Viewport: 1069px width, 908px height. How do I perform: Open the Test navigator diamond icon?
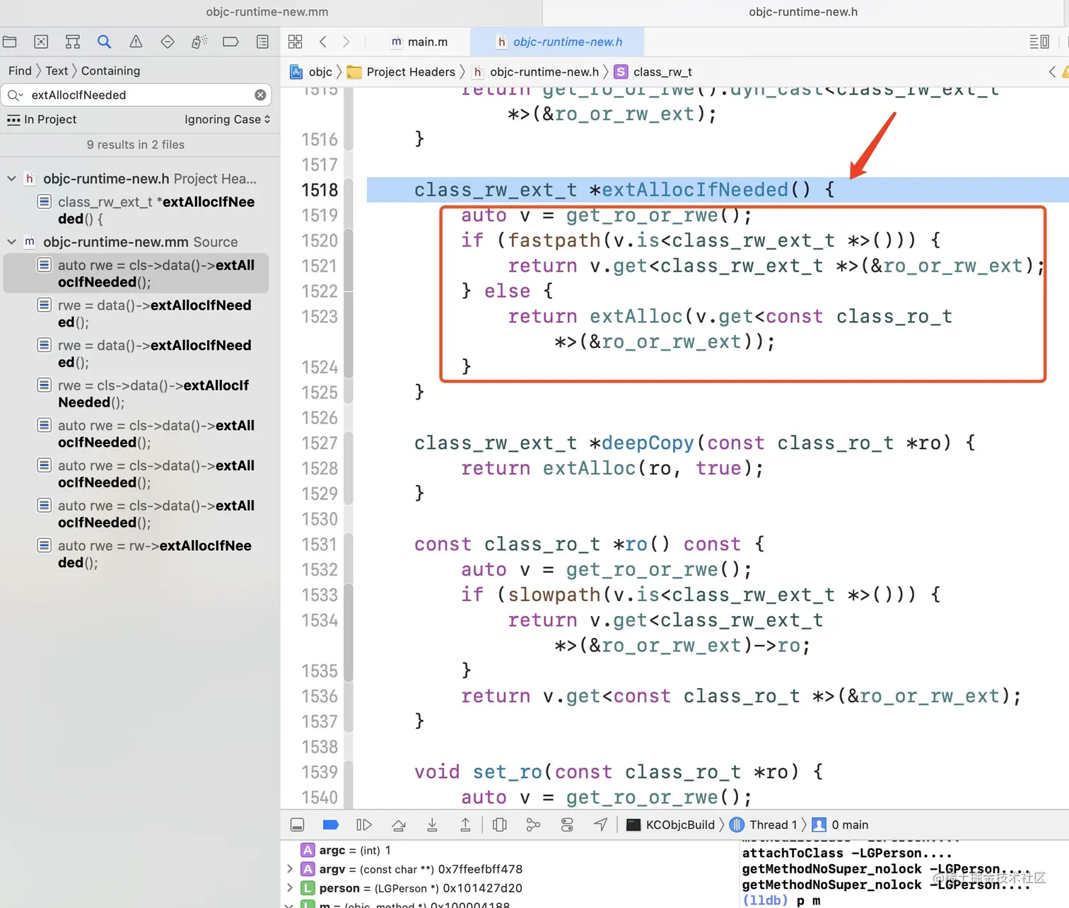[x=168, y=42]
